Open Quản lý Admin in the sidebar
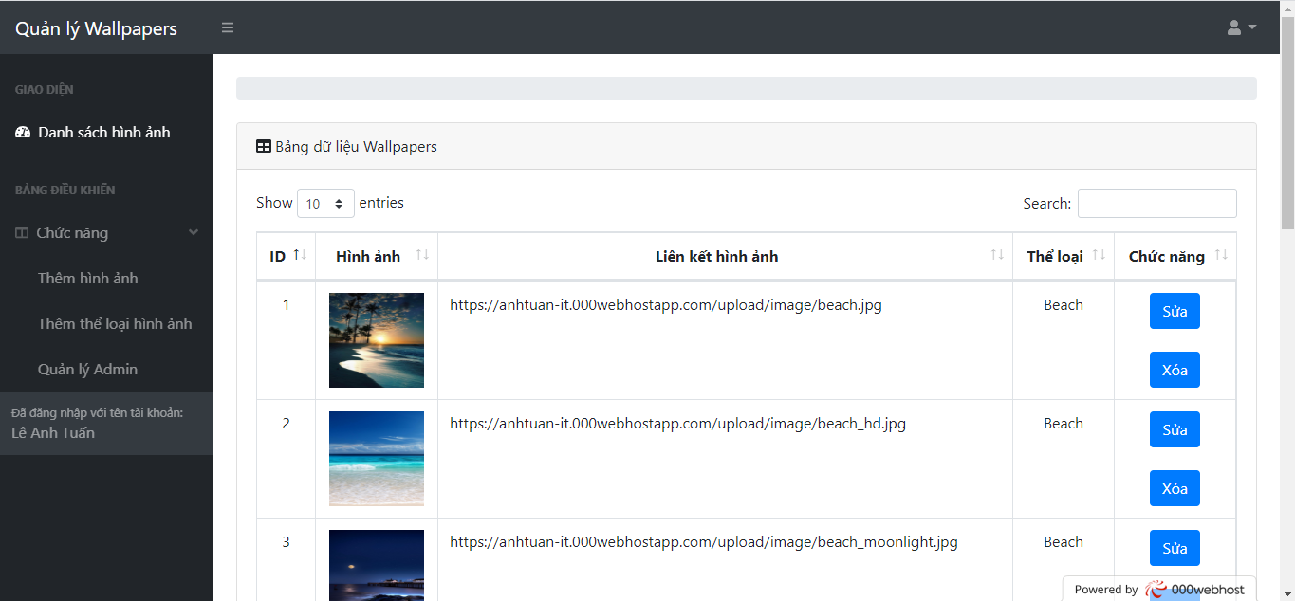 [x=89, y=369]
